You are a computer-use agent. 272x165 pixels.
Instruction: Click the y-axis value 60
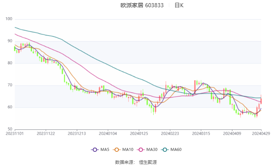10,107
